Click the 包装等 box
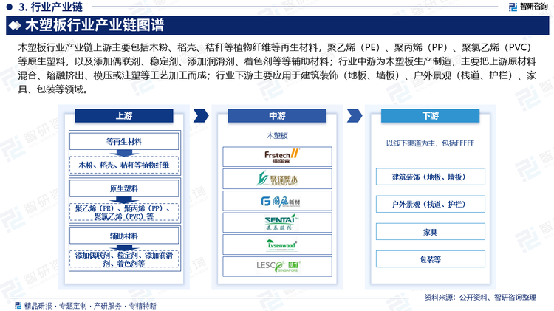Viewport: 554px width, 311px height. [431, 259]
